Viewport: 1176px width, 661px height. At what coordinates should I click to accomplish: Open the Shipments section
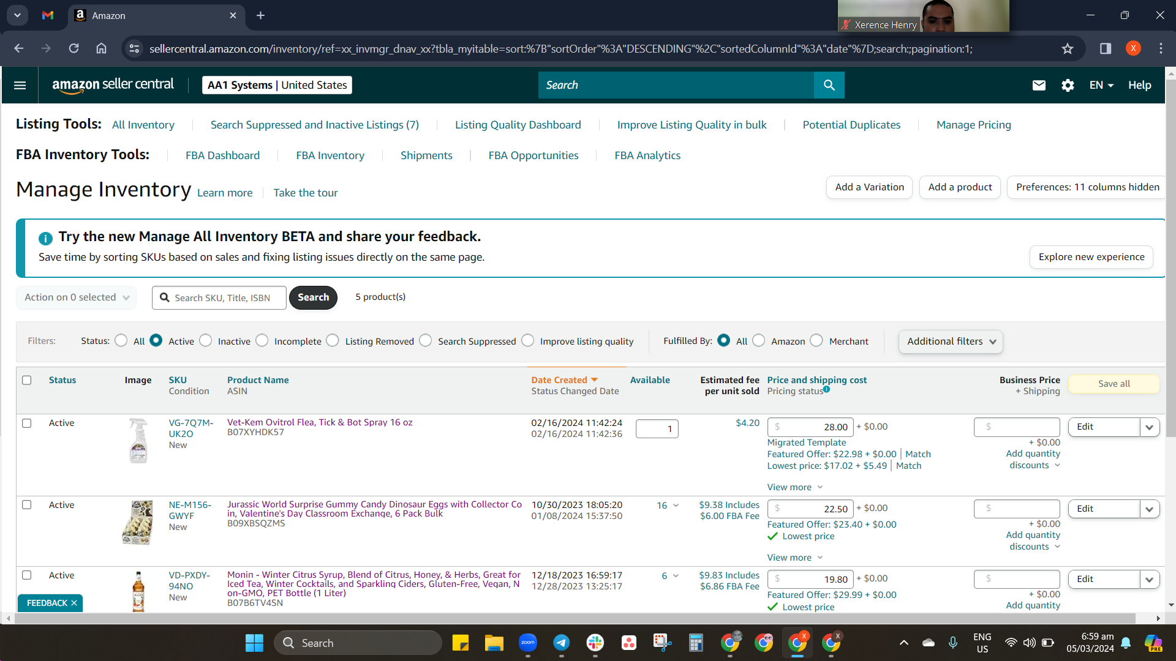(426, 155)
